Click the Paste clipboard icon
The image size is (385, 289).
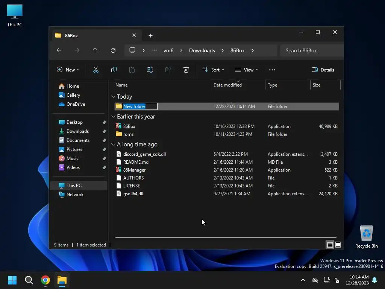click(x=132, y=70)
